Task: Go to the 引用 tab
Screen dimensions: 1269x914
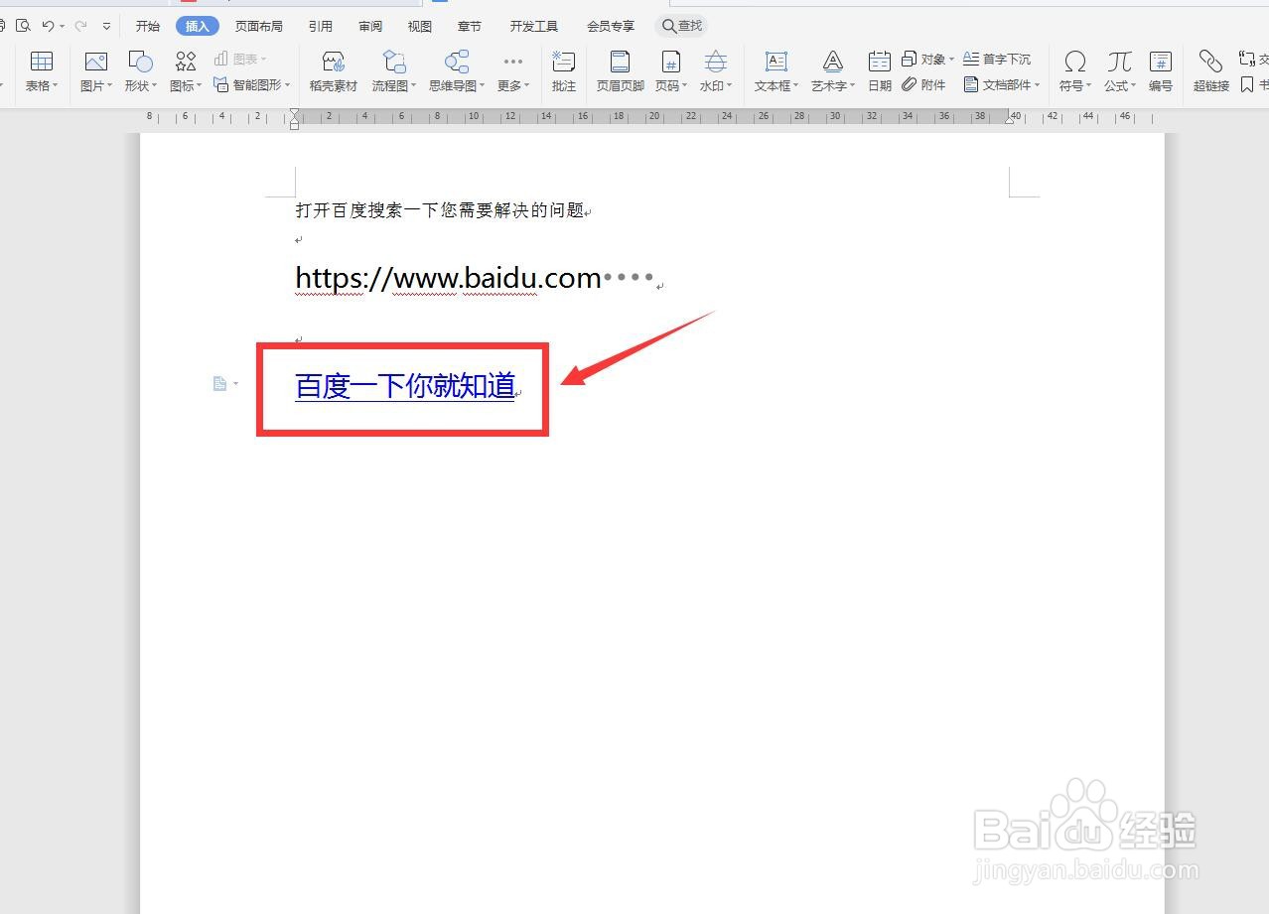Action: click(x=320, y=27)
